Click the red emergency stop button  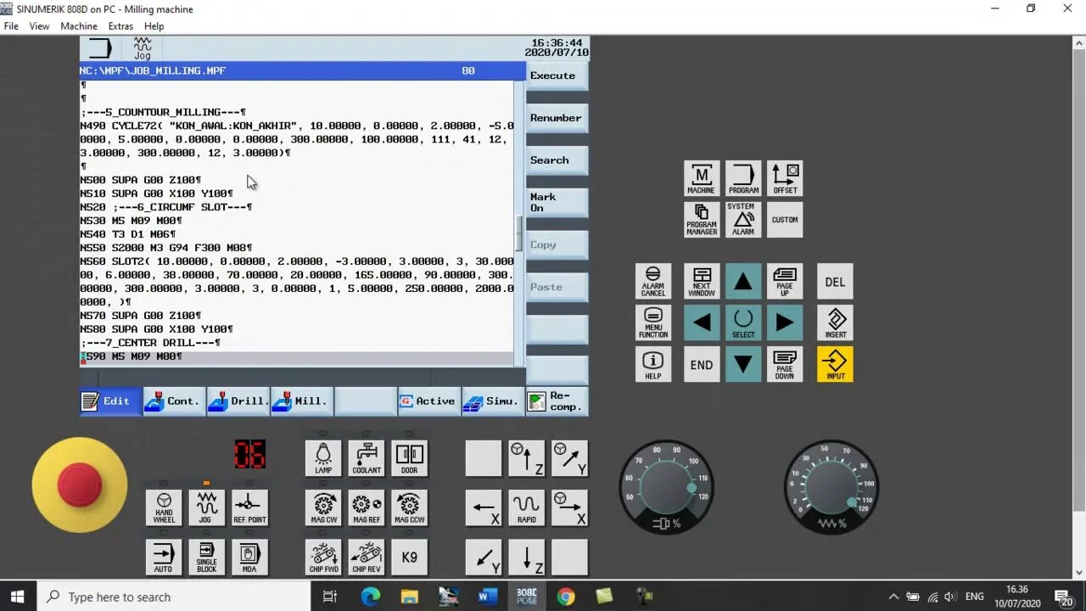80,485
